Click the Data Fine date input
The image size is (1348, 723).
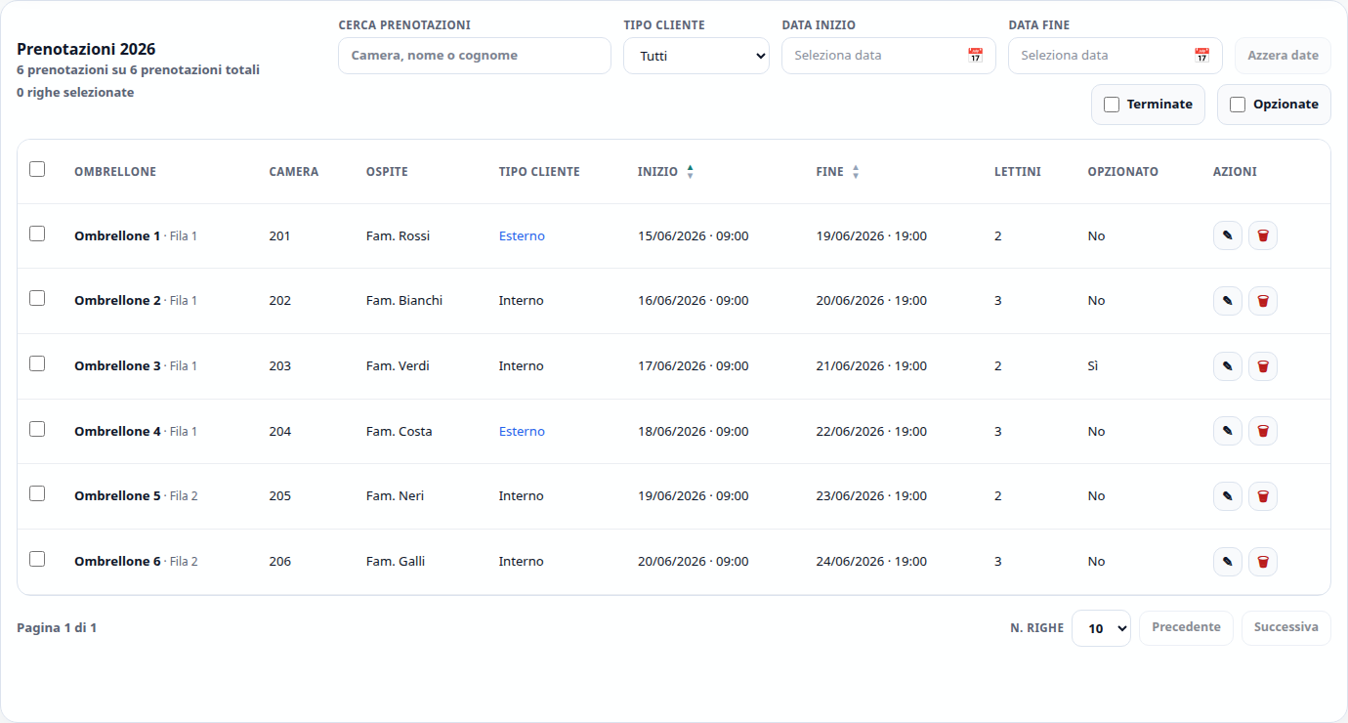click(1116, 56)
